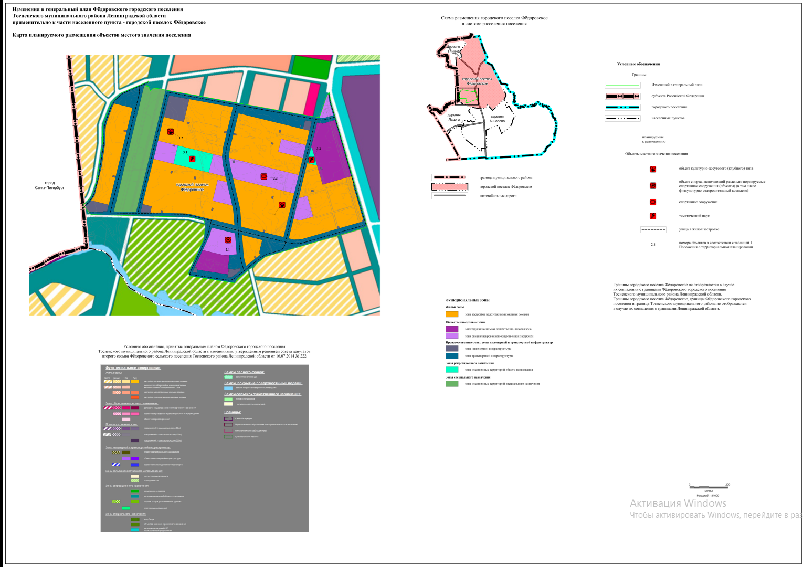803x567 pixels.
Task: Select the legend icon for тематический парк
Action: click(x=653, y=216)
